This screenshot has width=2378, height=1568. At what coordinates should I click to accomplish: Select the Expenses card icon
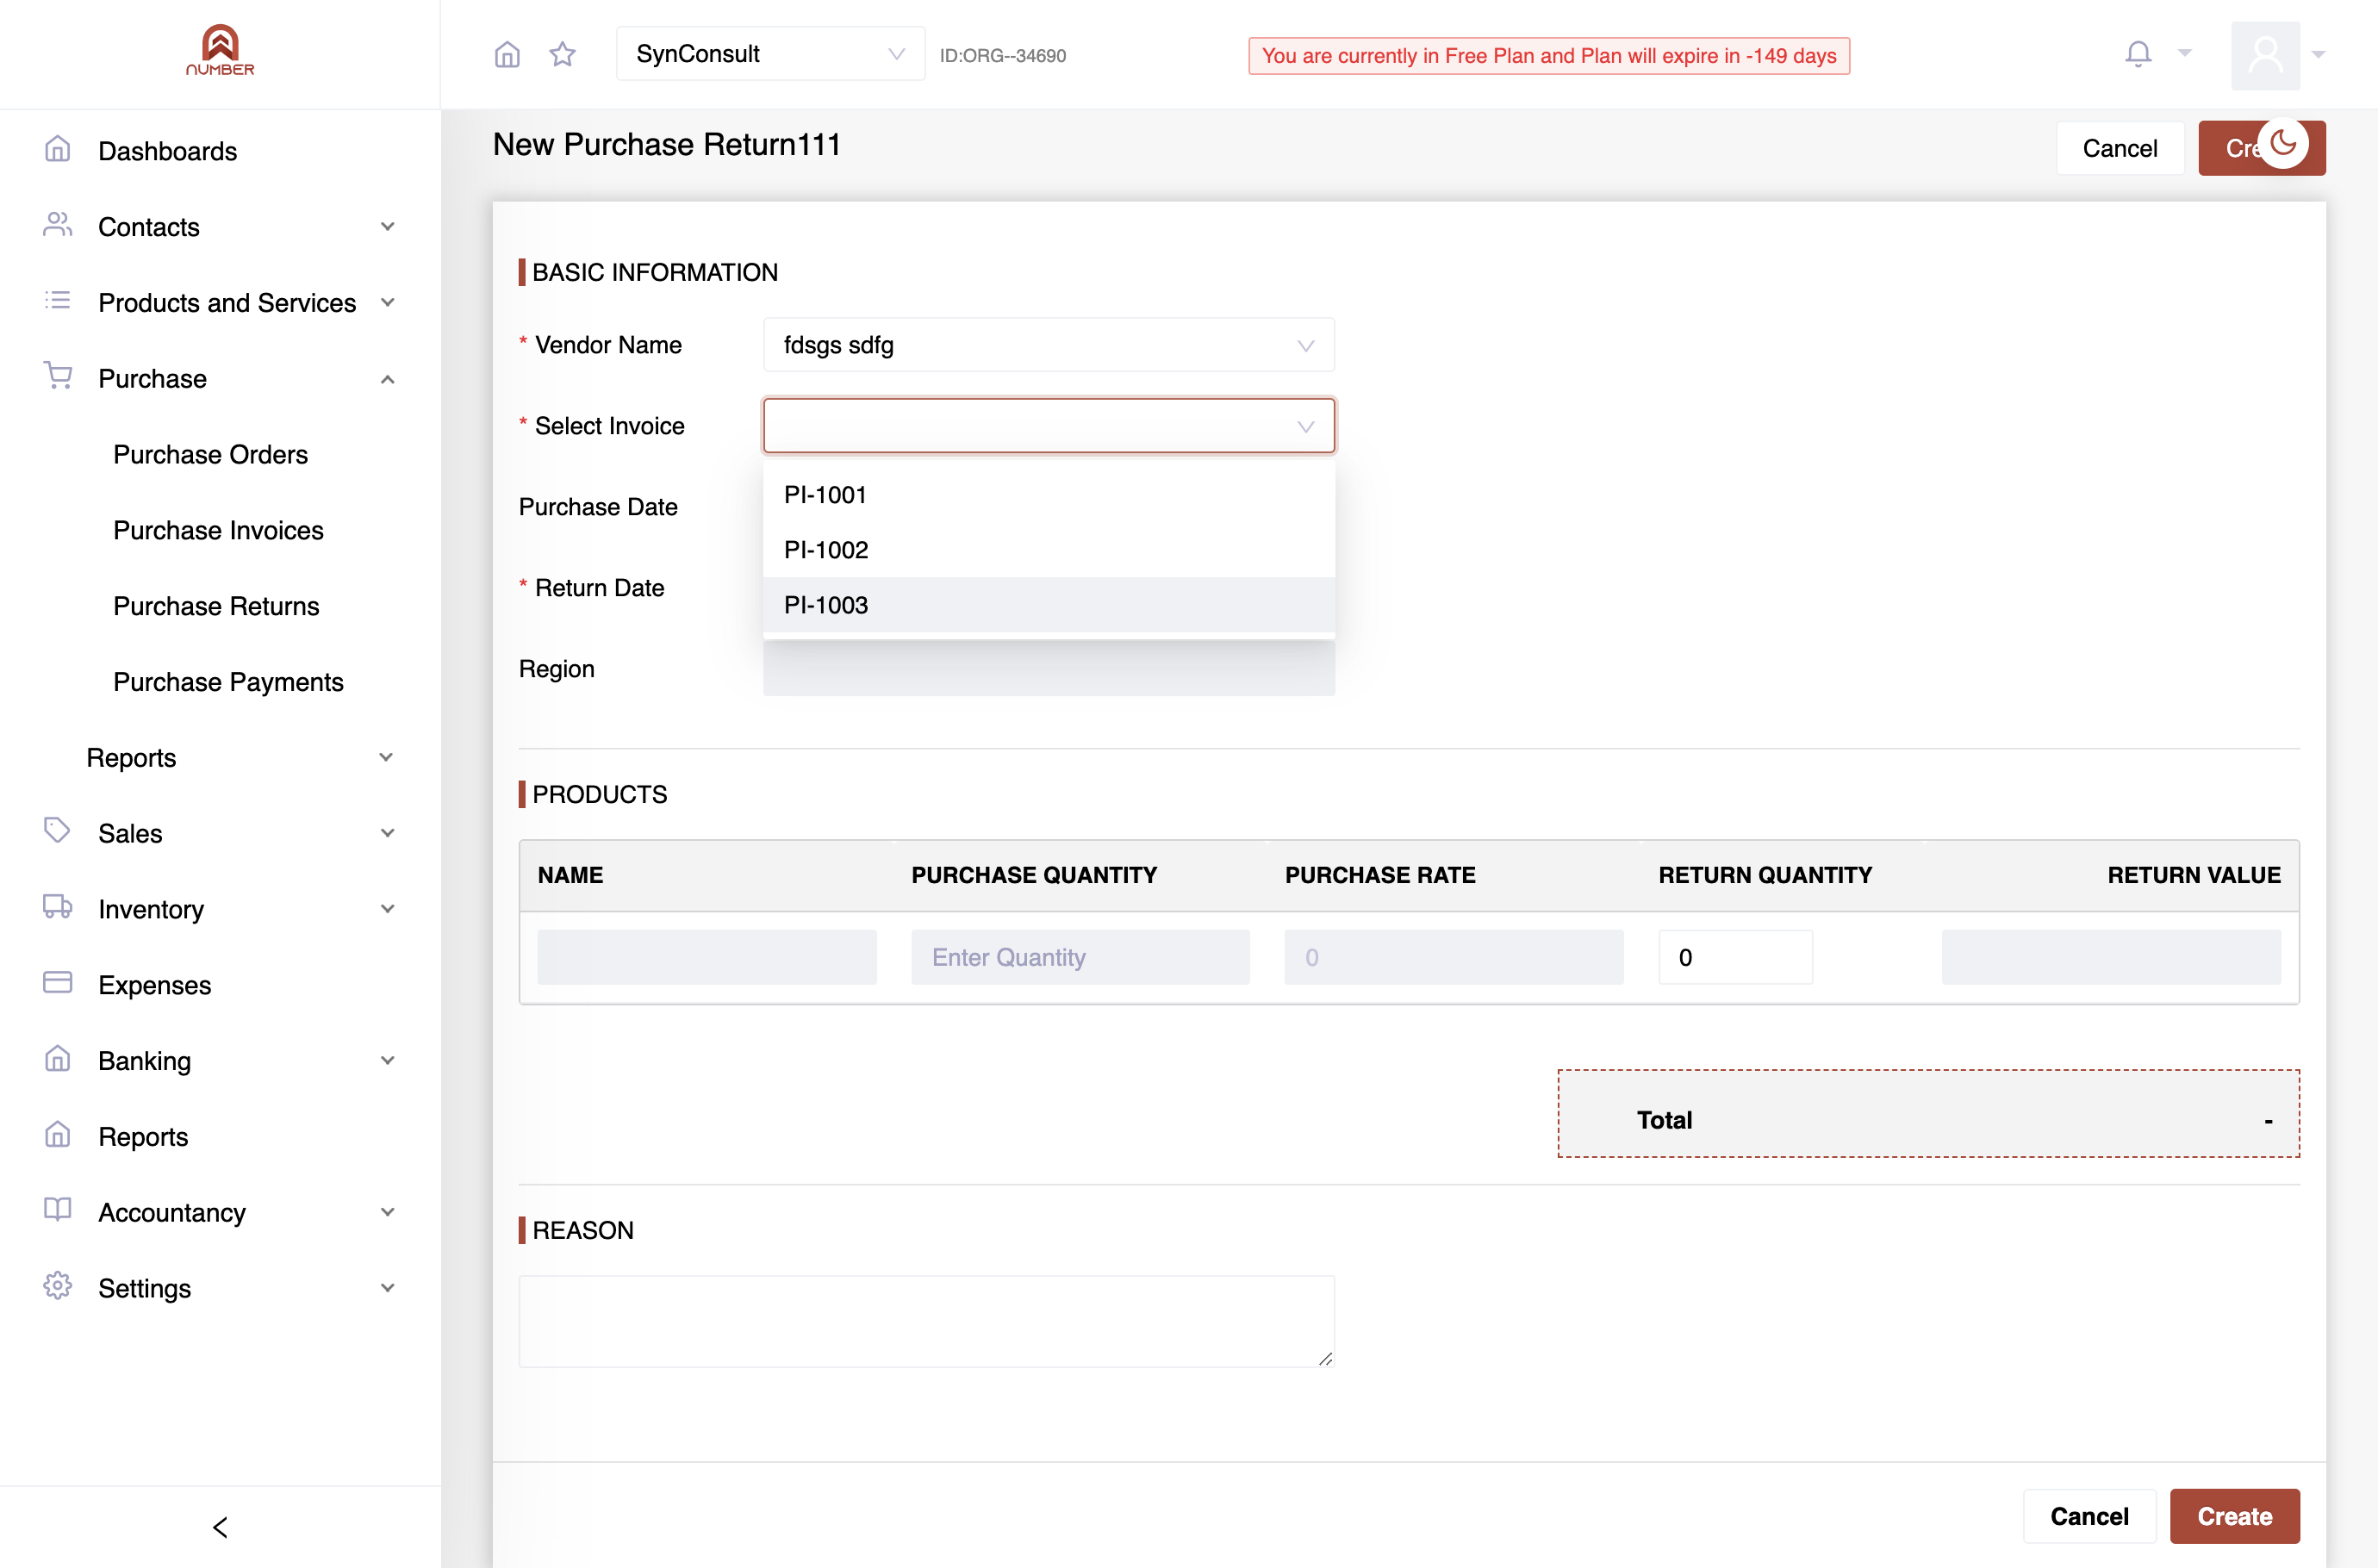58,983
